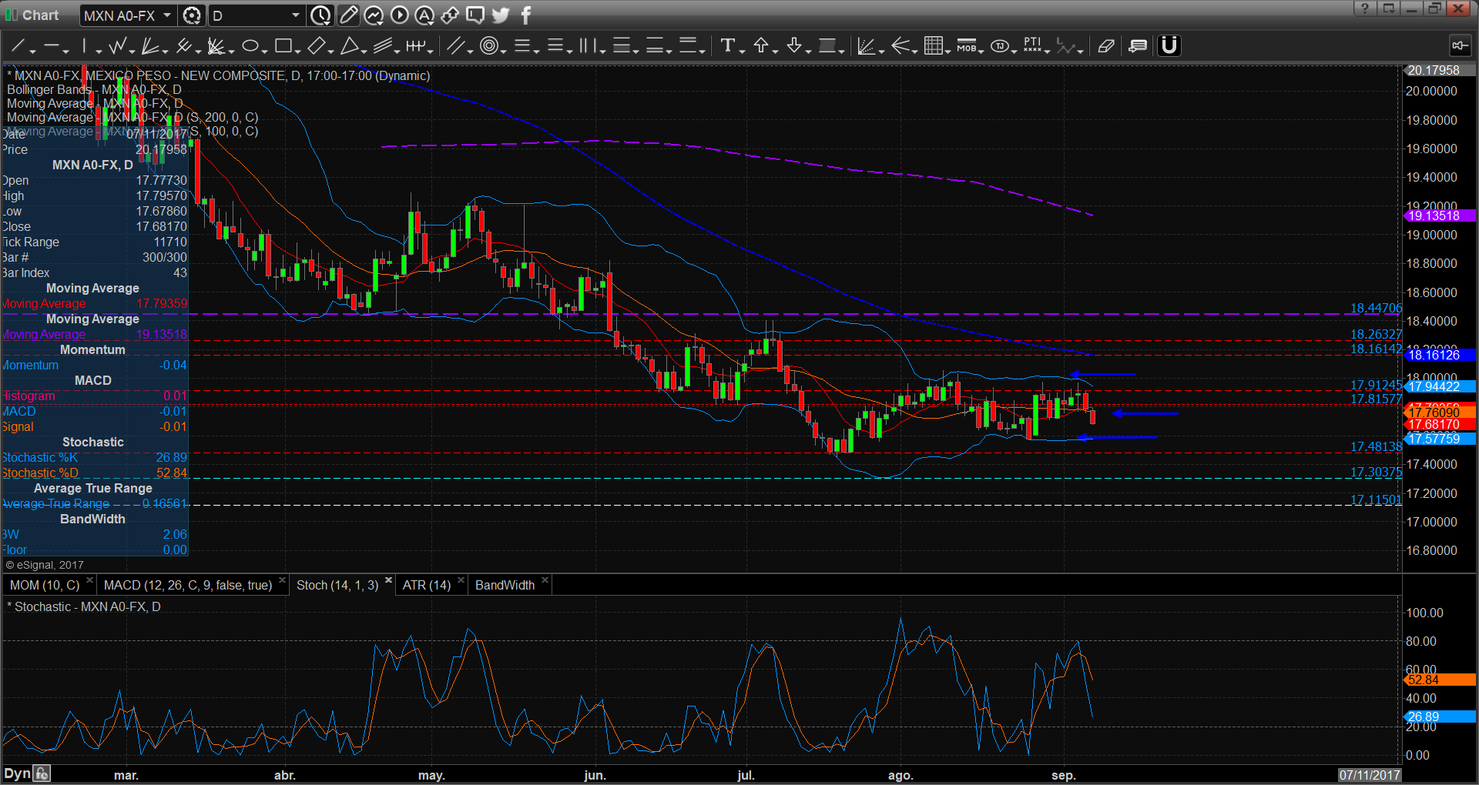Close the ATR (14) tab

pyautogui.click(x=461, y=580)
